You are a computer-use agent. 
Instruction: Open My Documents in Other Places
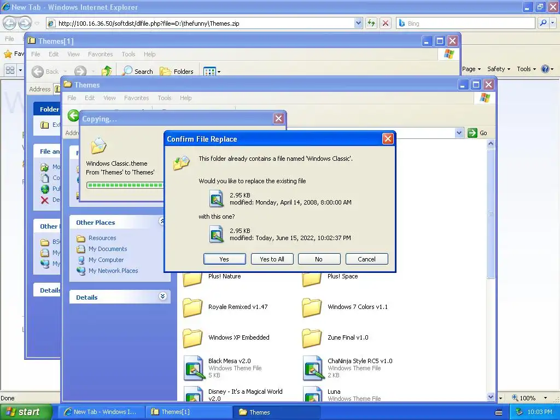[x=108, y=249]
